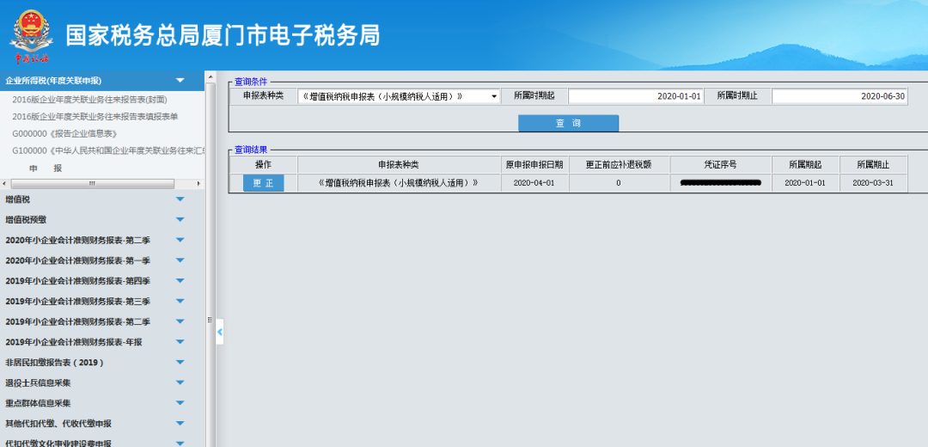Expand 2020年小企业会计准则财务报表-第二季 arrow
The width and height of the screenshot is (928, 447).
tap(180, 240)
